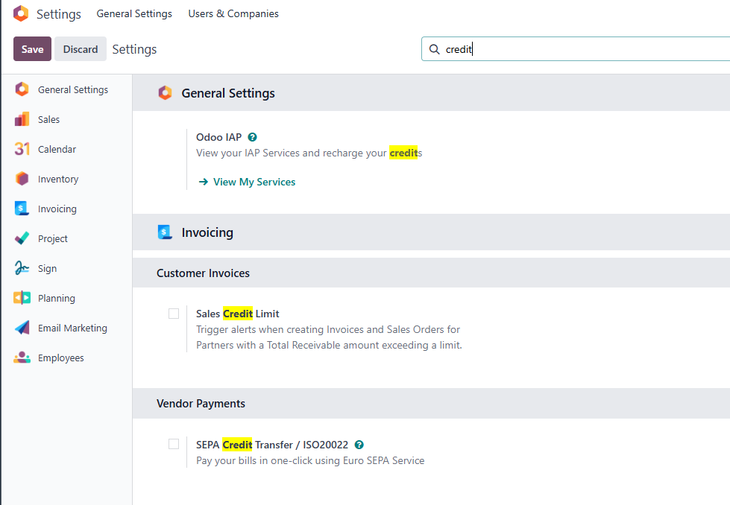The width and height of the screenshot is (730, 505).
Task: Click the Settings app title
Action: pos(59,14)
